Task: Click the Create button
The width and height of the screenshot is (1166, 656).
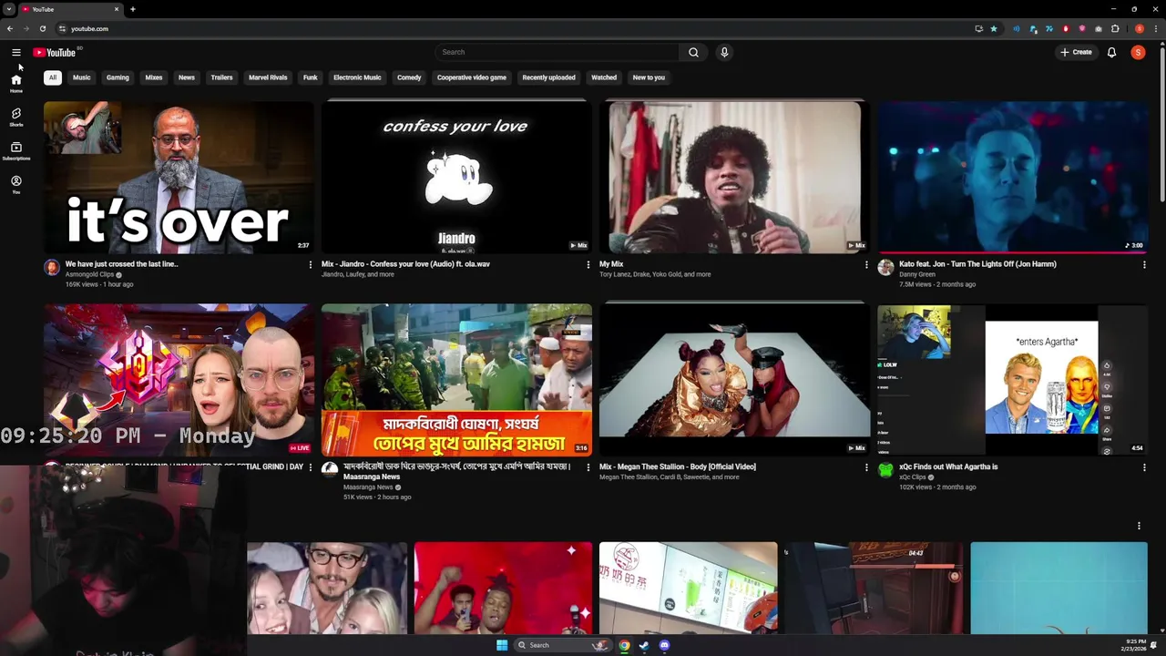Action: 1076,52
